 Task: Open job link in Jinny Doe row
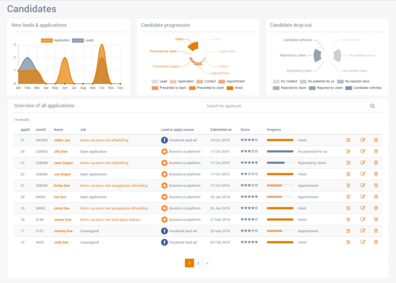coord(114,208)
